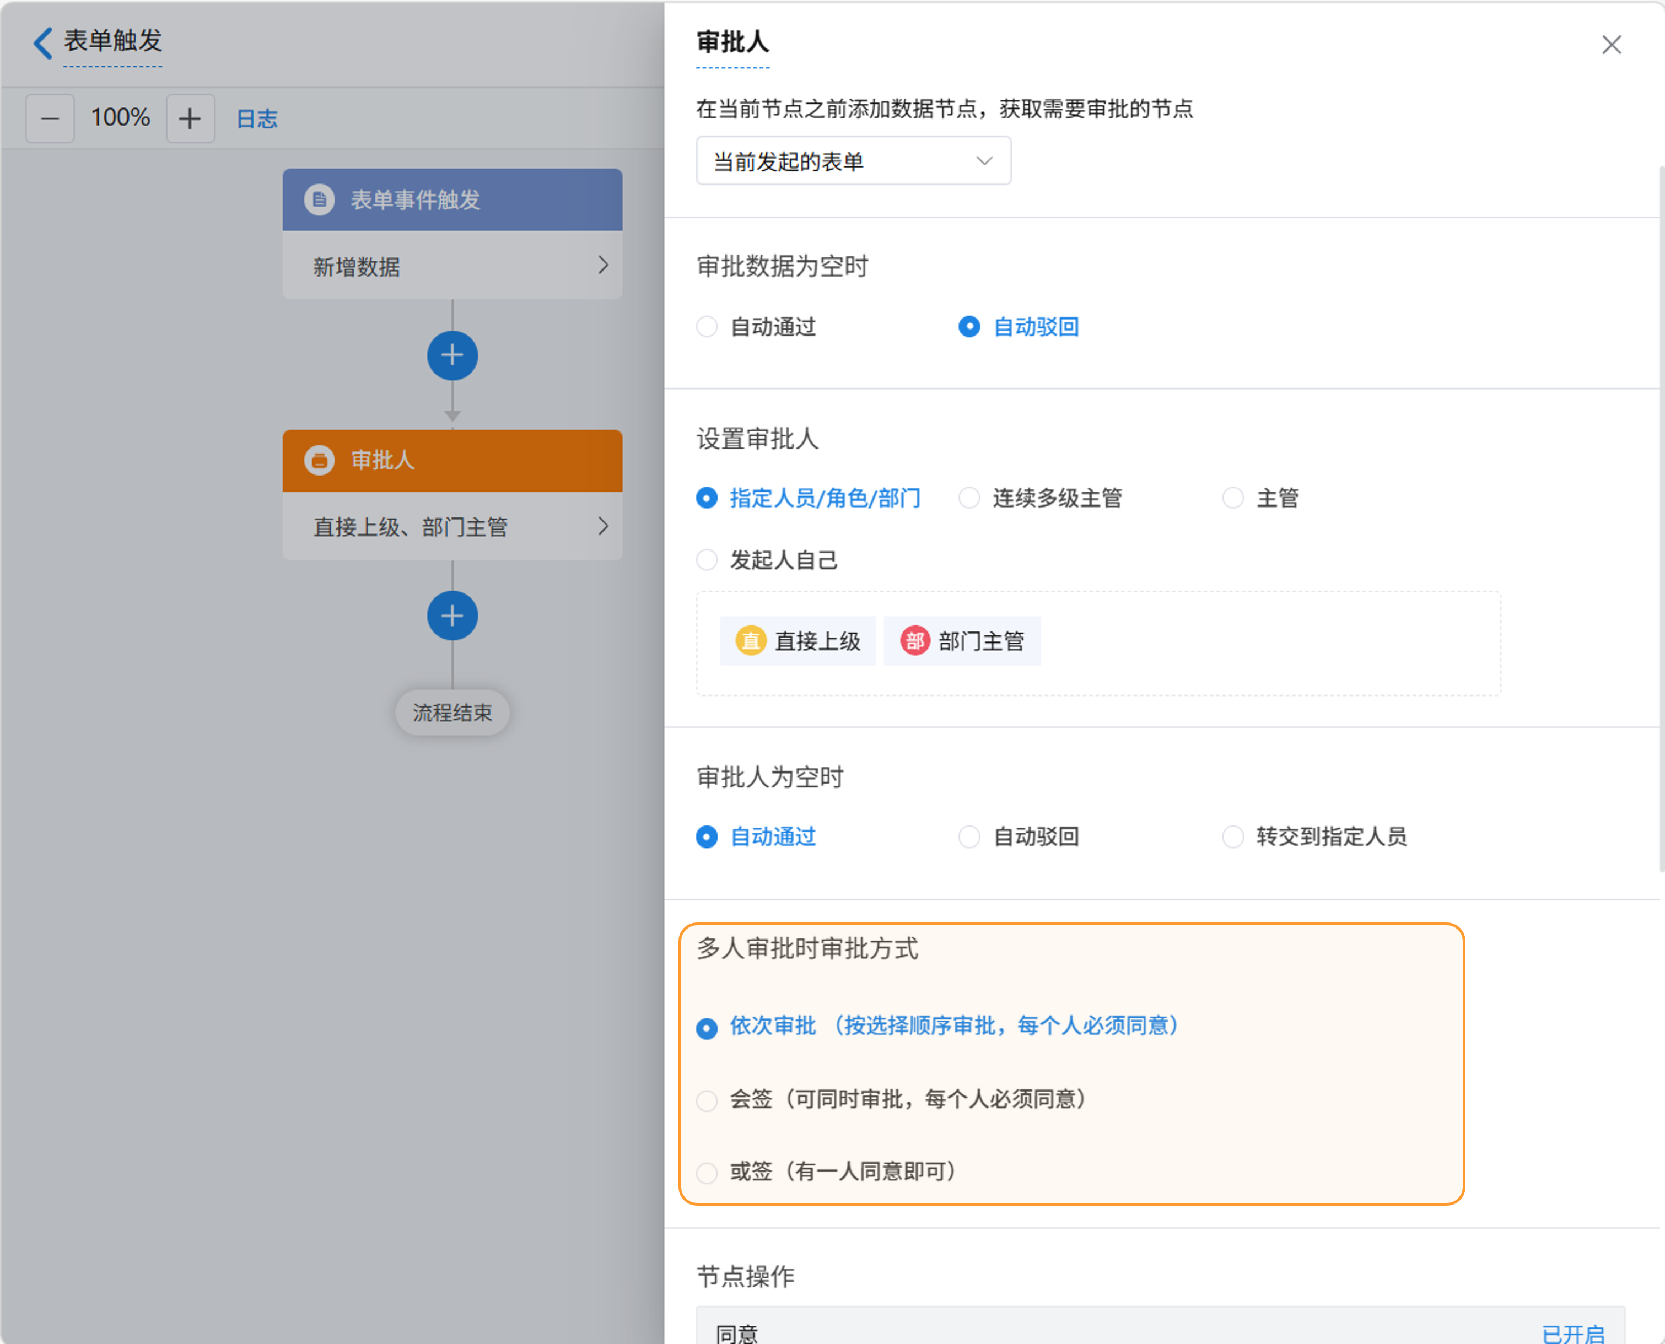Click the orange 审批人 node icon
The height and width of the screenshot is (1344, 1665).
pyautogui.click(x=319, y=460)
